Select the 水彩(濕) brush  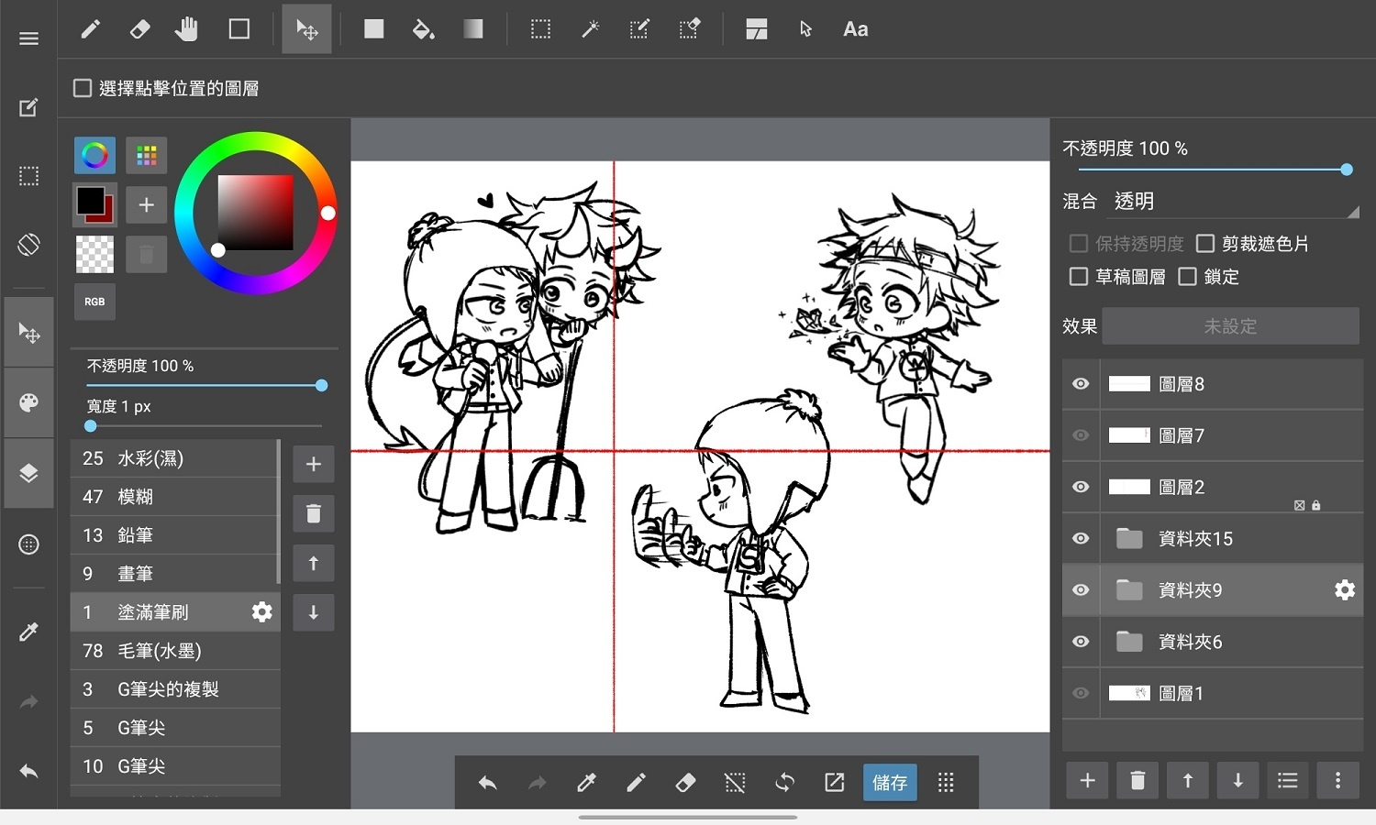(x=174, y=458)
